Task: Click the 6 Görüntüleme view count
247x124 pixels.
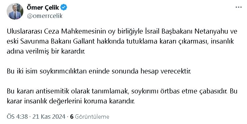Action: click(x=90, y=117)
